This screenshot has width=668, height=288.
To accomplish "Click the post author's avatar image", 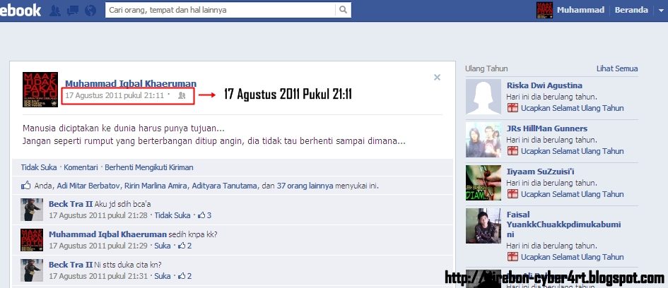I will point(40,90).
